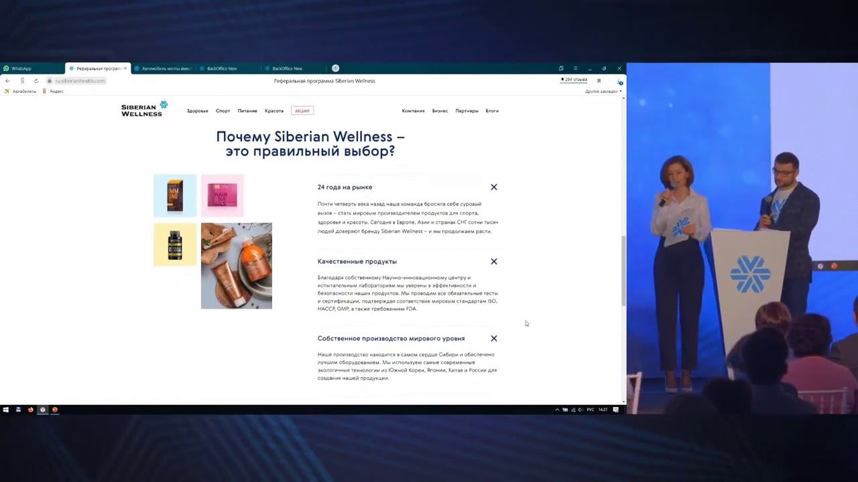Open the Спорт menu item
The width and height of the screenshot is (858, 482).
(x=223, y=110)
